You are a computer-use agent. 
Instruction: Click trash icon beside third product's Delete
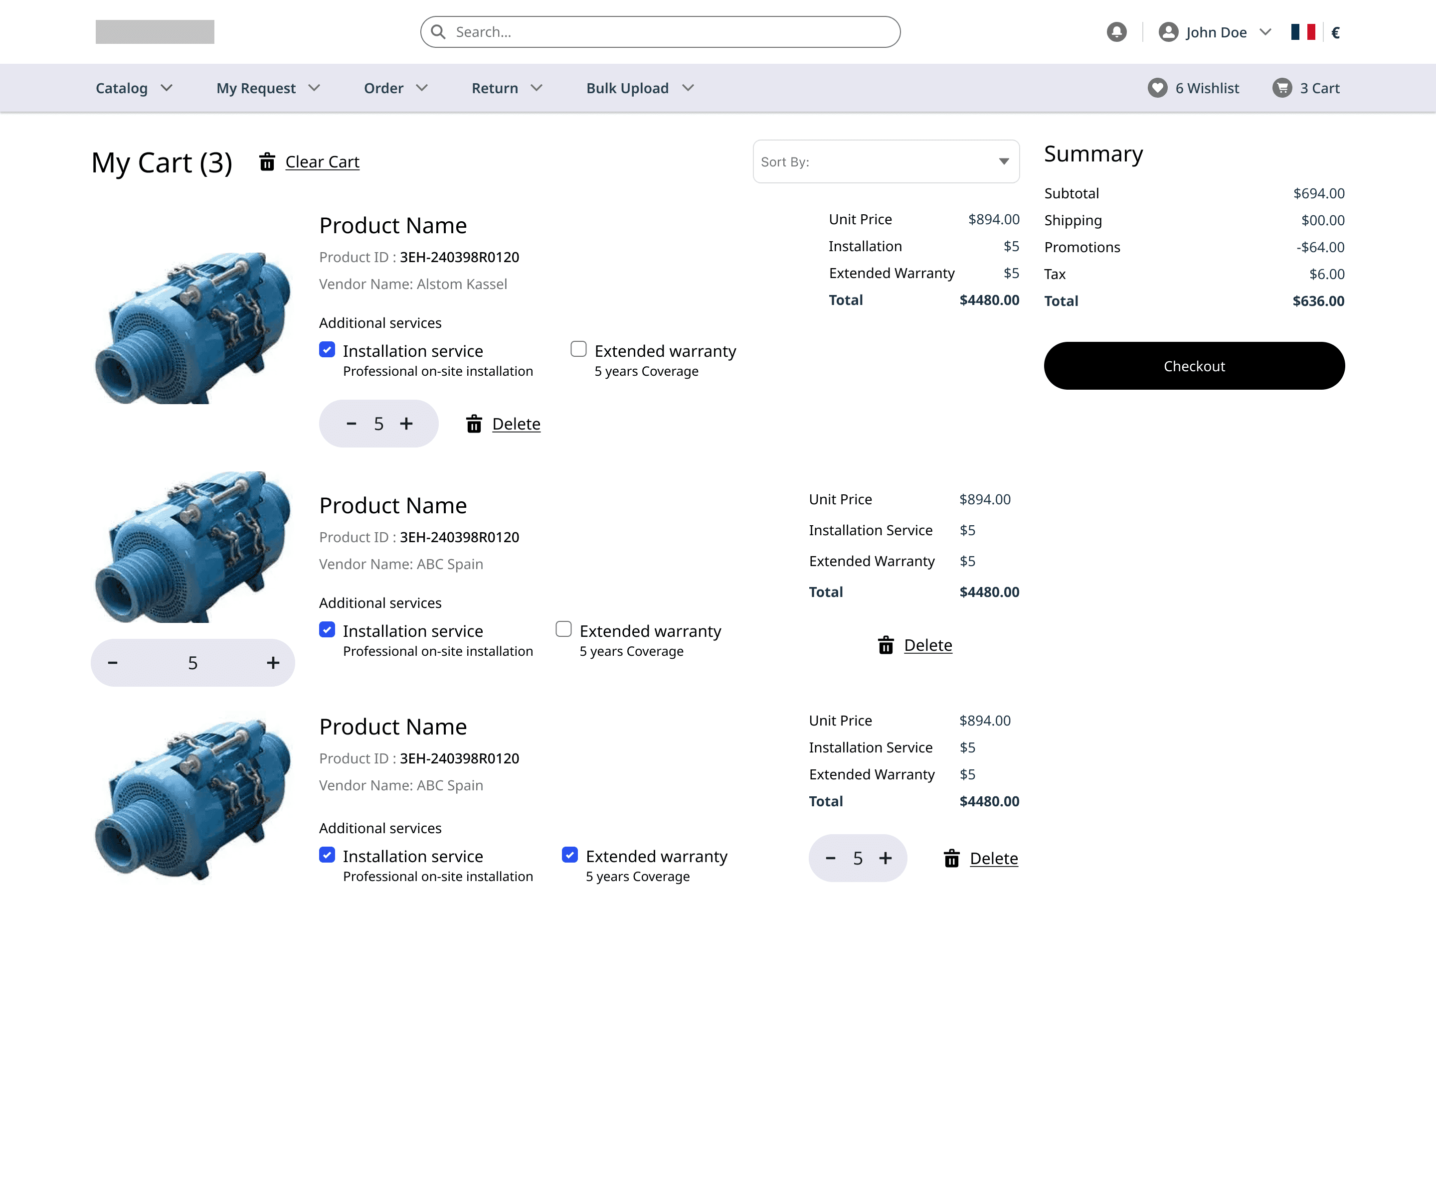tap(951, 858)
